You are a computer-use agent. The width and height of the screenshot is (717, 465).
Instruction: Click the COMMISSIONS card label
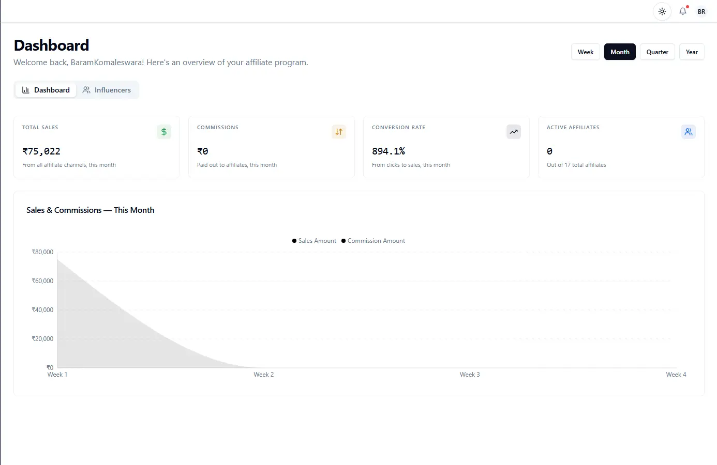(218, 128)
